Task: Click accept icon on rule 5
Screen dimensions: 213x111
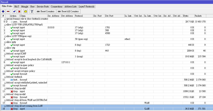Action: tap(12, 45)
